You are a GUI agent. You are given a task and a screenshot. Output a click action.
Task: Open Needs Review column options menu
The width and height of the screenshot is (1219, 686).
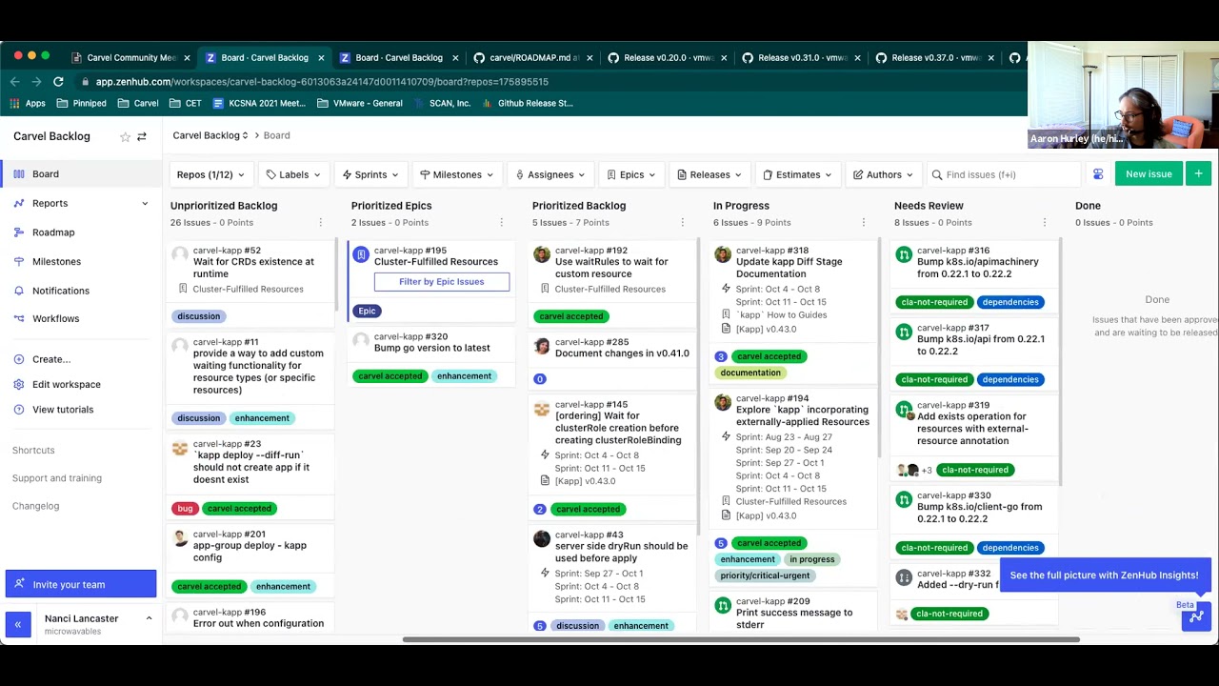coord(1044,223)
